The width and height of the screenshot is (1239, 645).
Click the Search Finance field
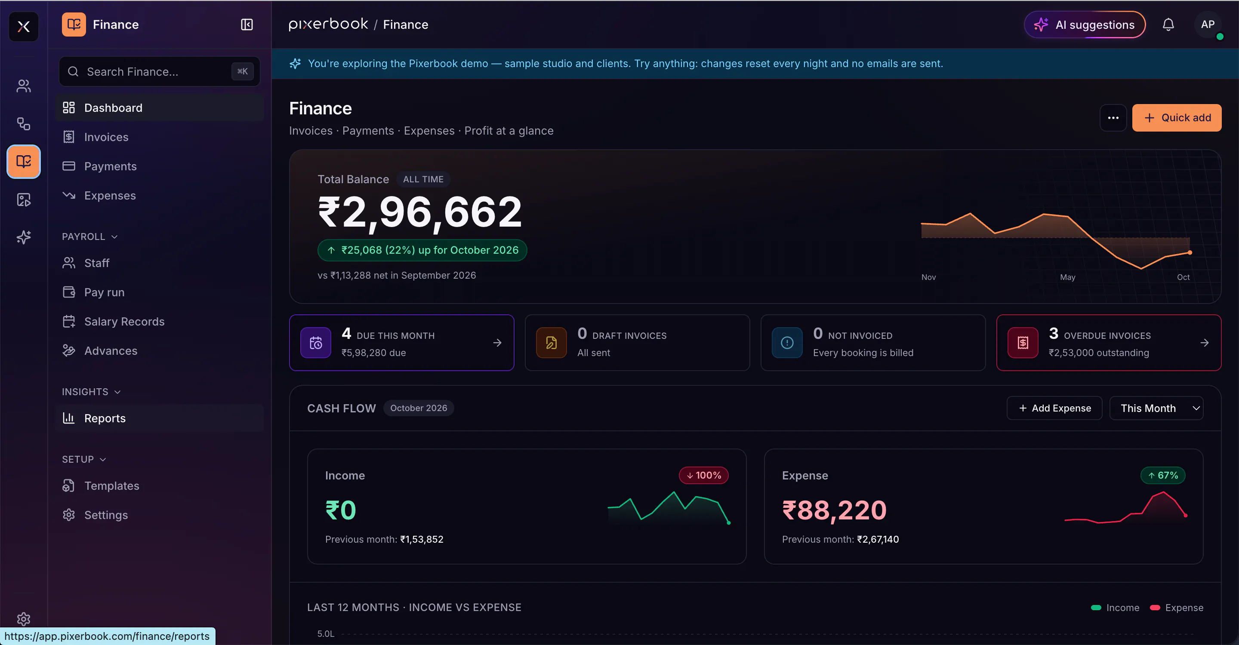pyautogui.click(x=159, y=72)
